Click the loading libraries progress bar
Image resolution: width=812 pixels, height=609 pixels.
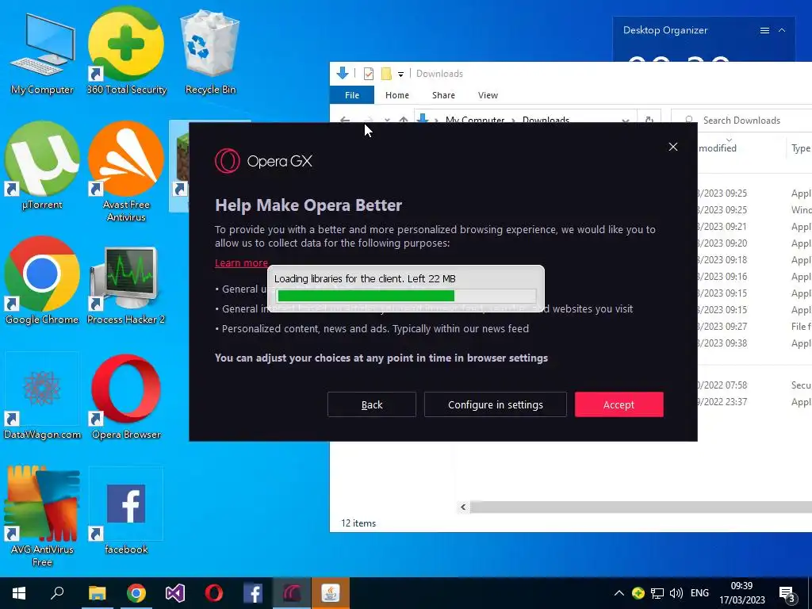point(407,296)
